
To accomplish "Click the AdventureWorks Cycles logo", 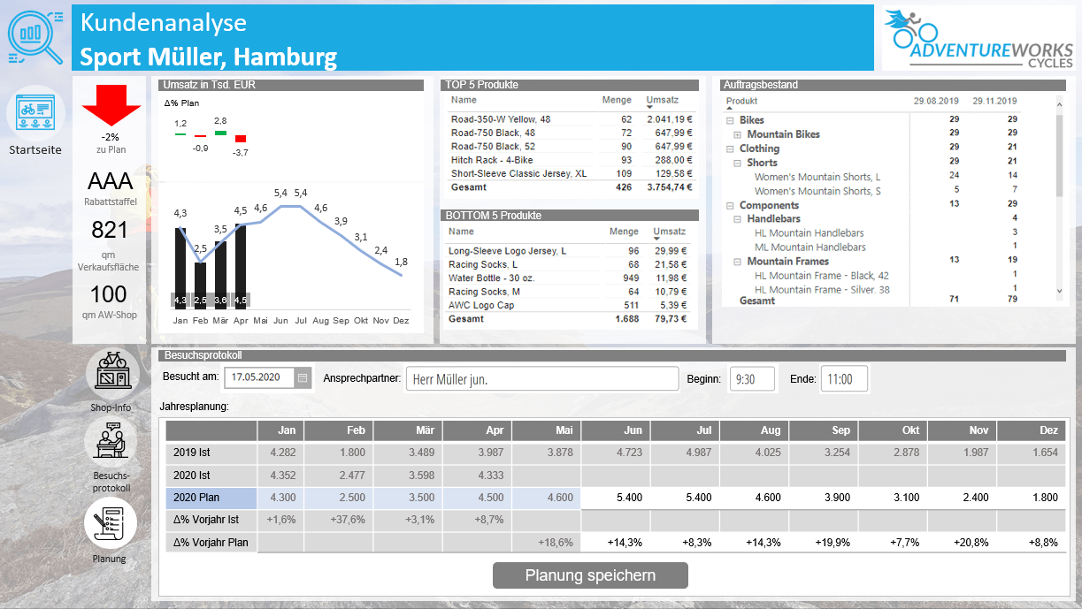I will (979, 38).
